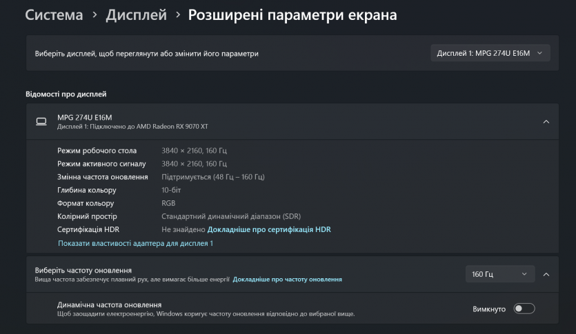
Task: Collapse the MPG 274U E16M display info section
Action: click(546, 122)
